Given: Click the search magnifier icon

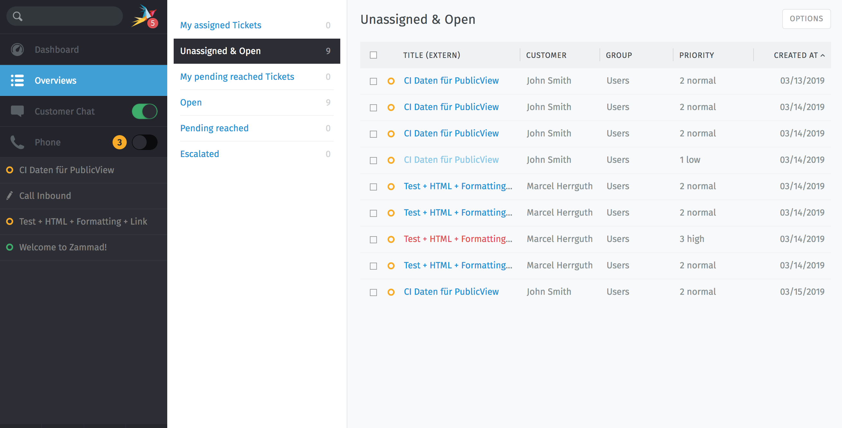Looking at the screenshot, I should 18,16.
